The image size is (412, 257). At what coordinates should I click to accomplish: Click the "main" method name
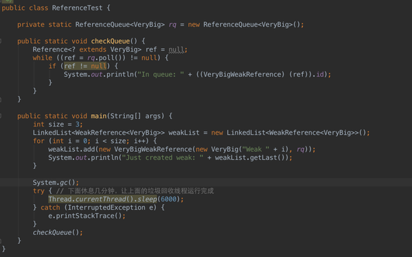[x=98, y=116]
